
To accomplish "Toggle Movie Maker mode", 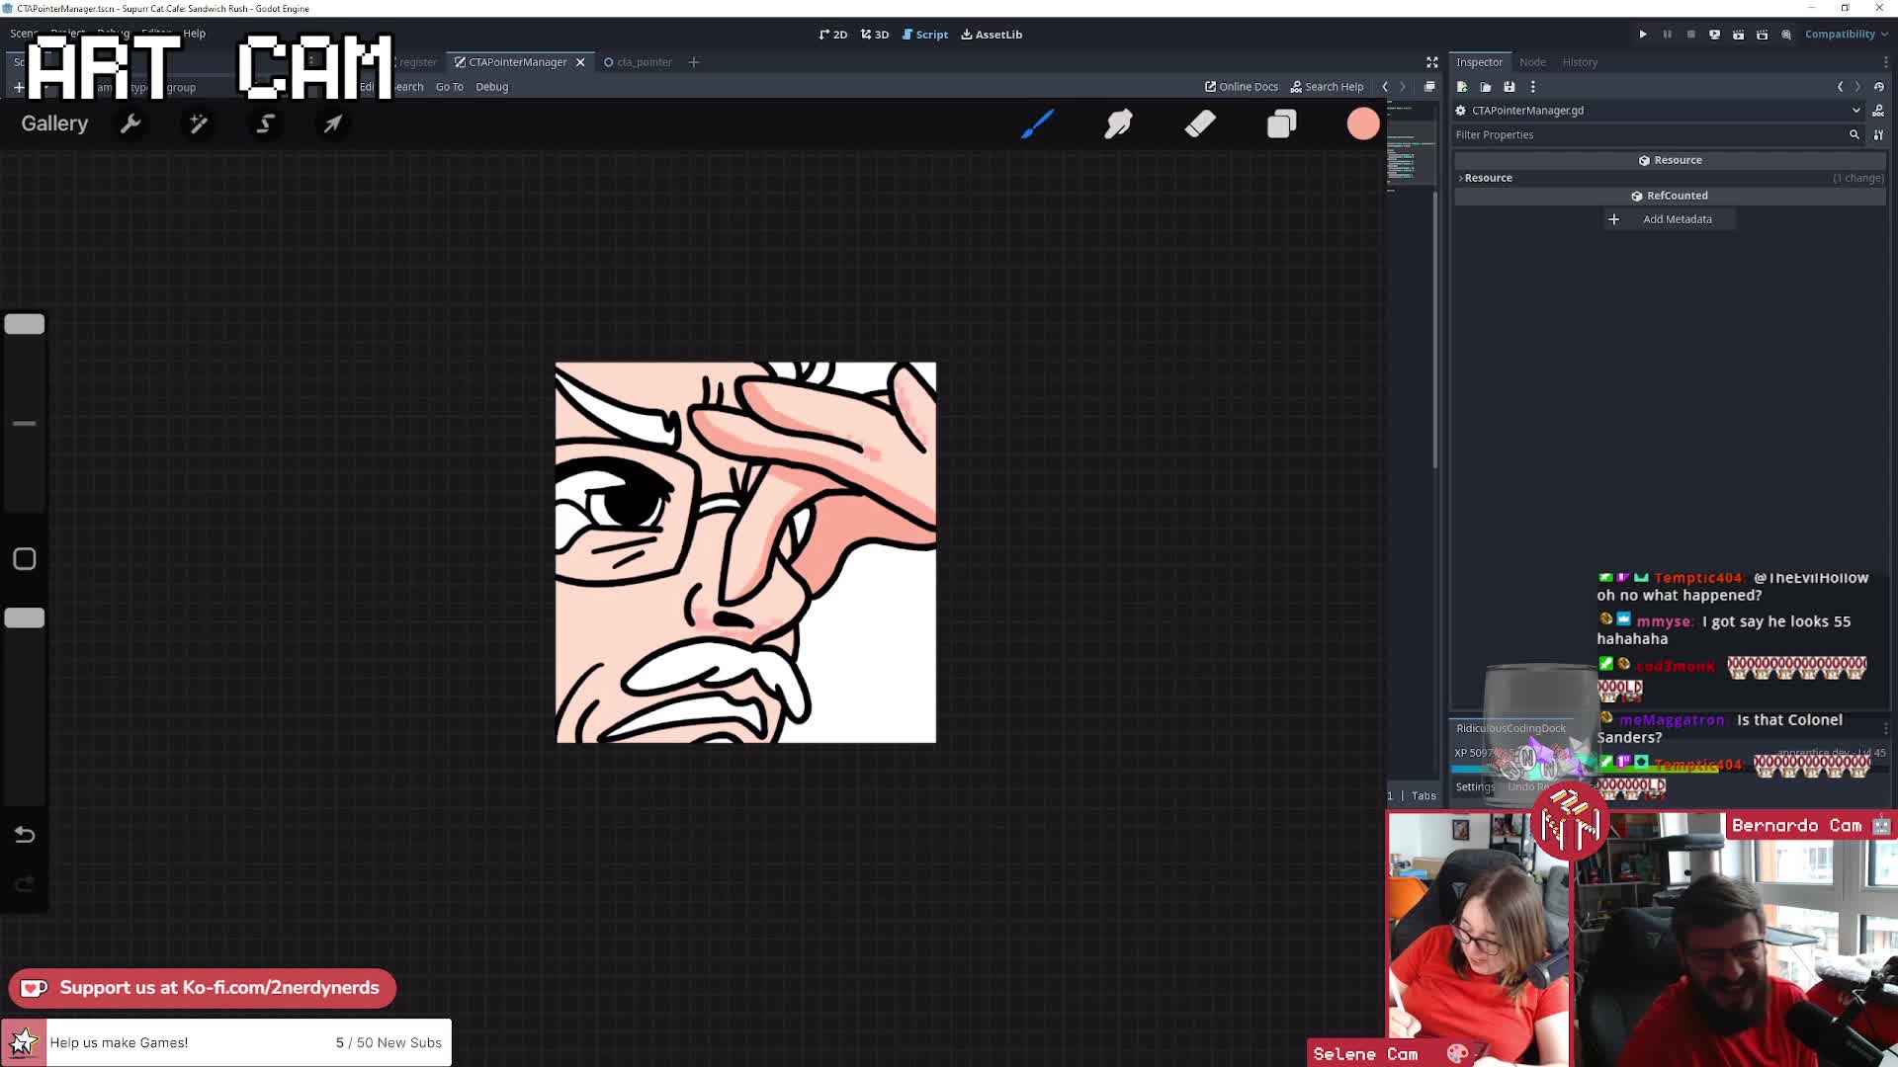I will (x=1786, y=35).
